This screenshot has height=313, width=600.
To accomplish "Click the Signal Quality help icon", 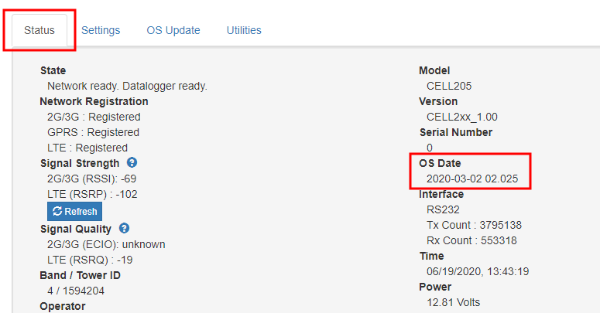I will click(124, 229).
